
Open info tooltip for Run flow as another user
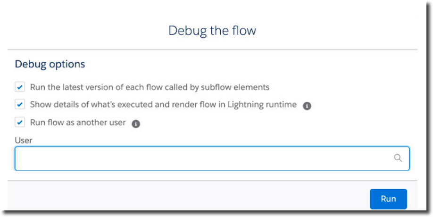[135, 124]
